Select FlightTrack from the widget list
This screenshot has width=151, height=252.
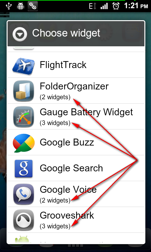(x=76, y=65)
